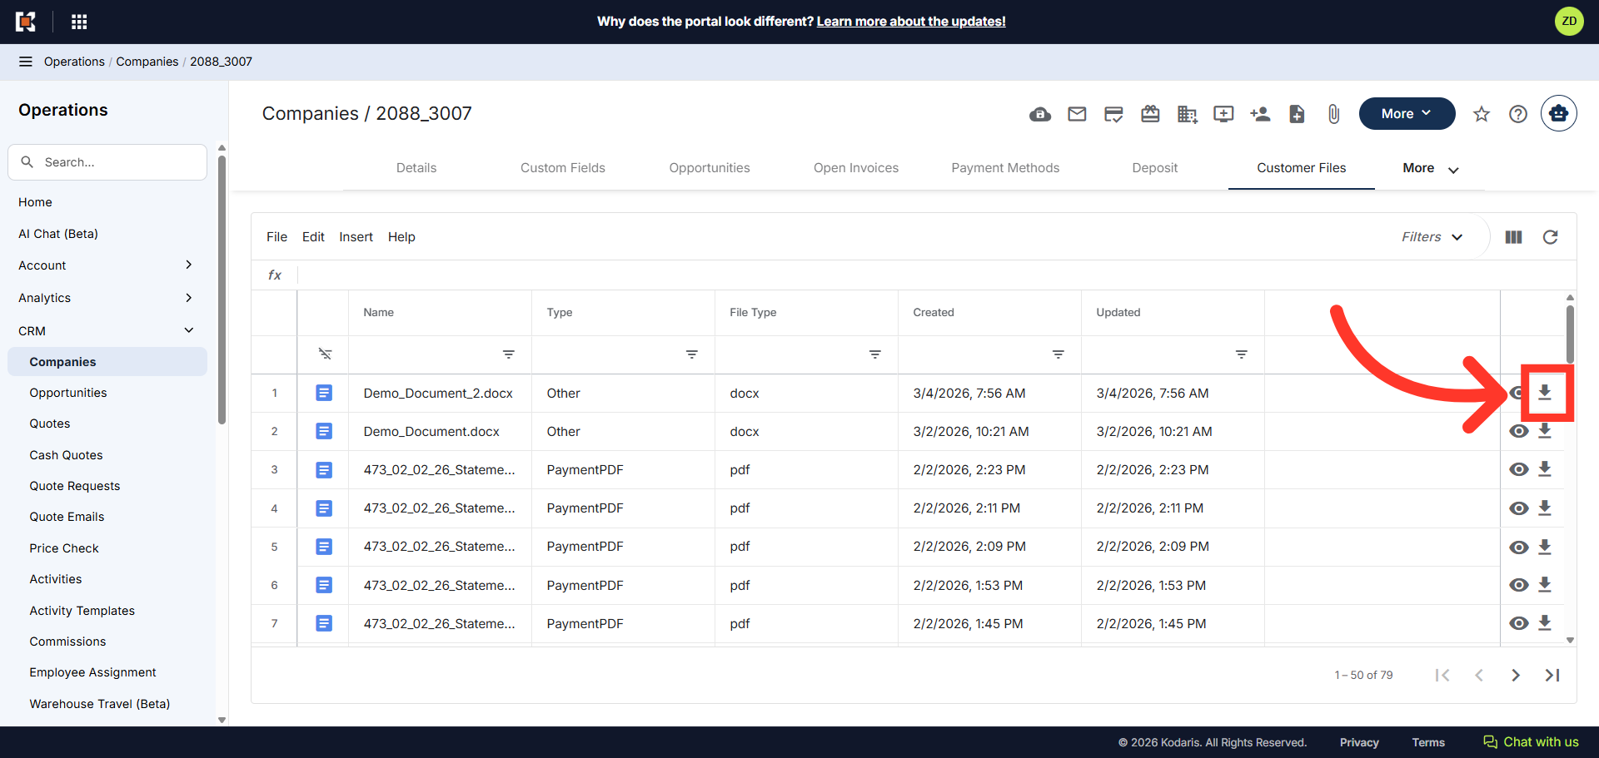Image resolution: width=1599 pixels, height=758 pixels.
Task: Open the ZD user avatar
Action: tap(1569, 22)
